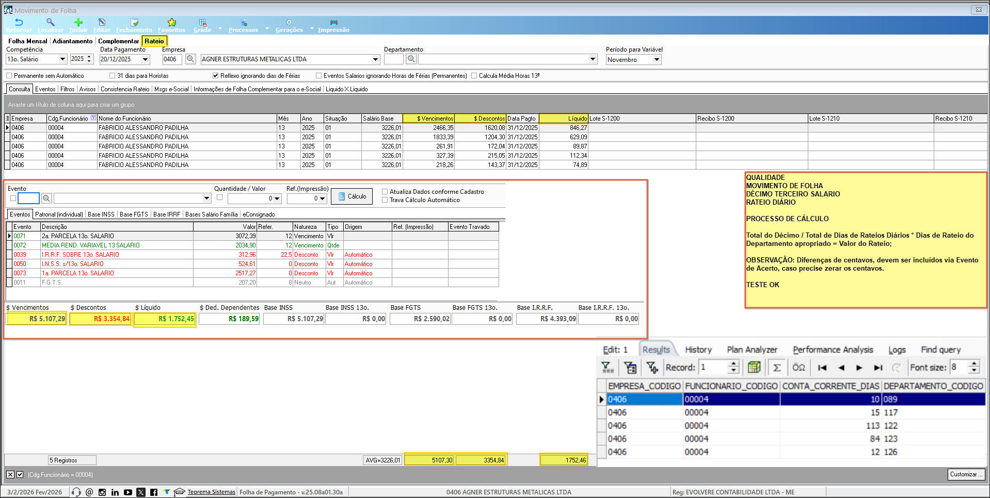Click the Localizar magnifier icon
990x498 pixels.
(x=50, y=23)
